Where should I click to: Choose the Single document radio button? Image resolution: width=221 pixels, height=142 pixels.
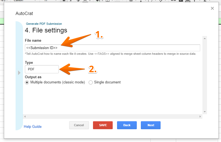[x=91, y=82]
